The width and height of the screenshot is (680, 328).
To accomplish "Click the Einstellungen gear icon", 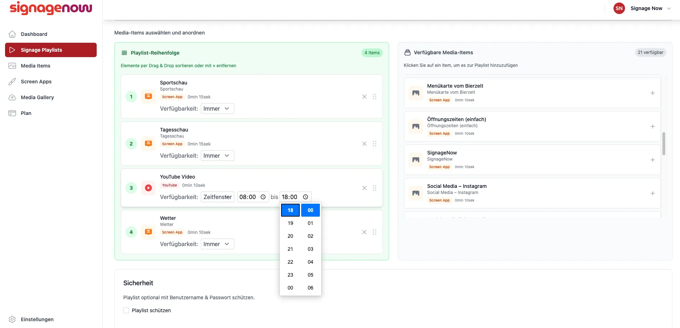I will coord(12,319).
